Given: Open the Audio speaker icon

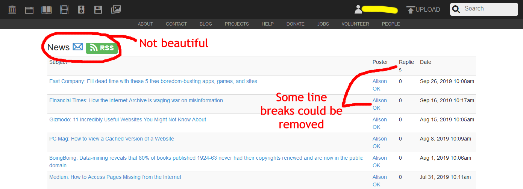Looking at the screenshot, I should pos(81,10).
